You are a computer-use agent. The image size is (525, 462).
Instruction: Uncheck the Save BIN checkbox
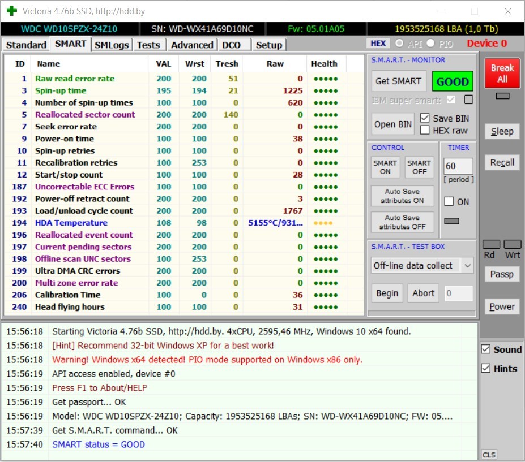point(425,118)
